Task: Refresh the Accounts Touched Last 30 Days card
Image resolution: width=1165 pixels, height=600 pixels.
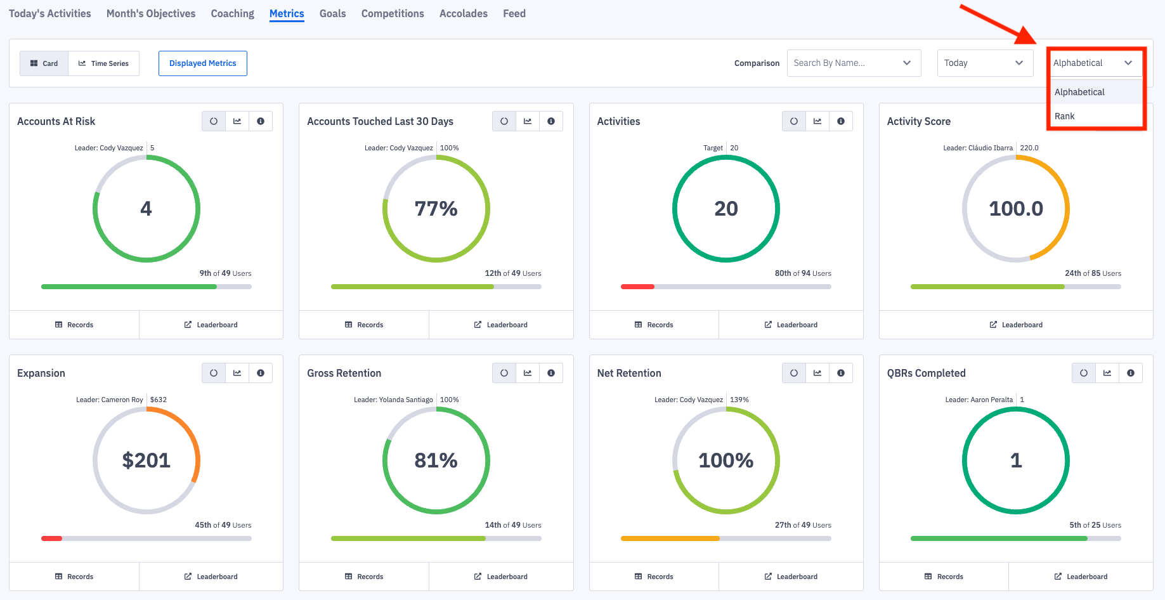Action: coord(504,121)
